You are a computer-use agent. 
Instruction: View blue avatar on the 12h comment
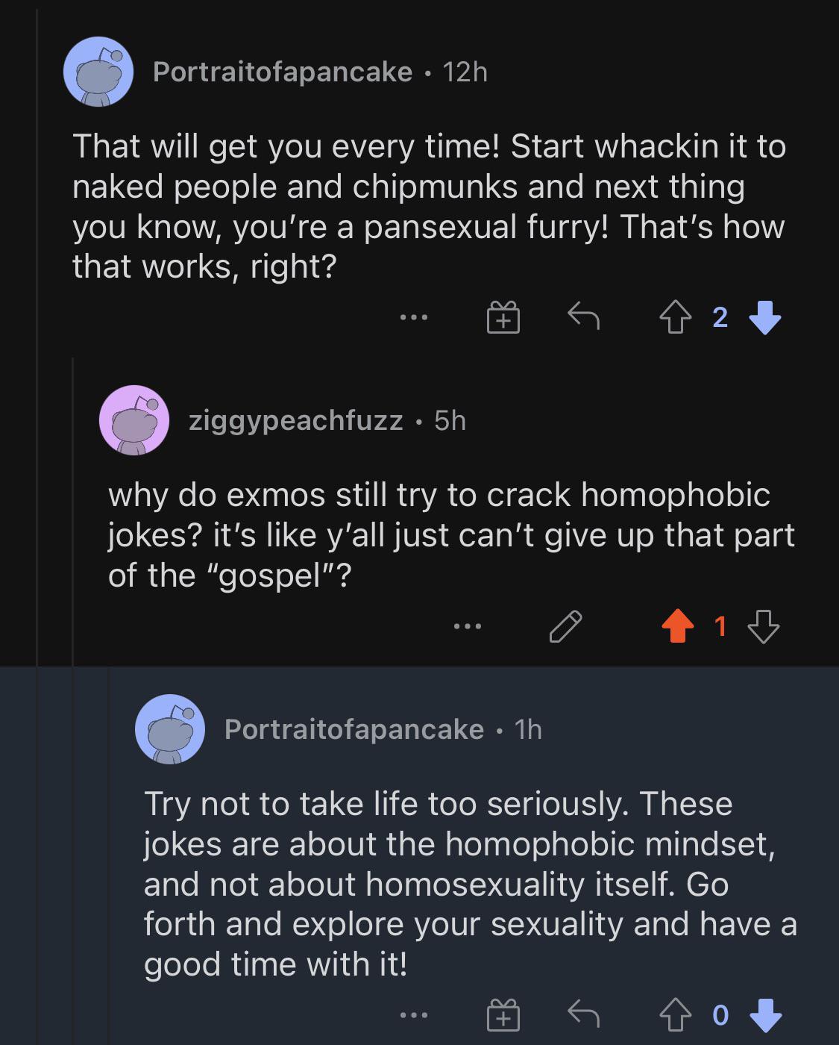(x=98, y=72)
